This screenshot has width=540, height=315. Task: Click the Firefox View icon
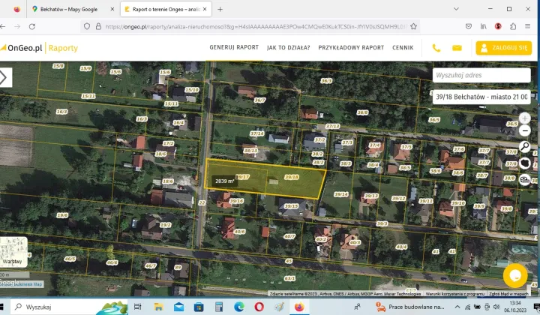click(x=16, y=9)
